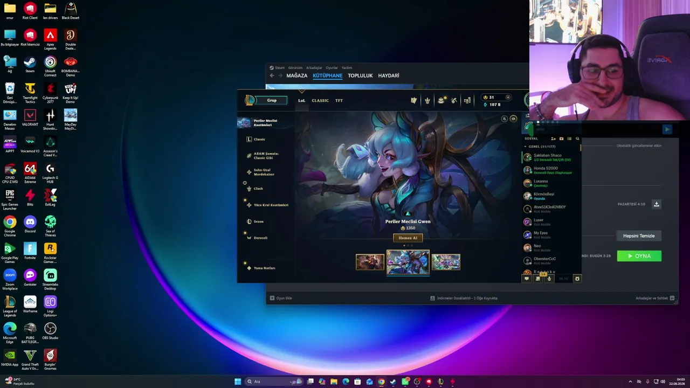The width and height of the screenshot is (690, 388).
Task: Add a friend in the Sosyal panel
Action: click(x=553, y=138)
